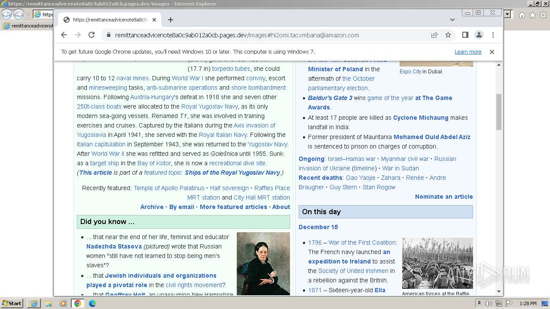Open the Chrome profile avatar

coord(479,35)
